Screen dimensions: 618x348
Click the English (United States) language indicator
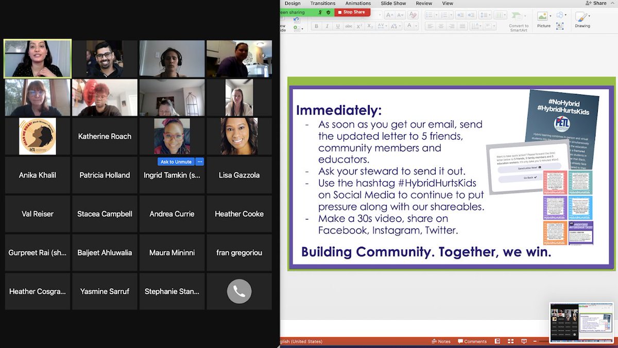click(x=301, y=341)
